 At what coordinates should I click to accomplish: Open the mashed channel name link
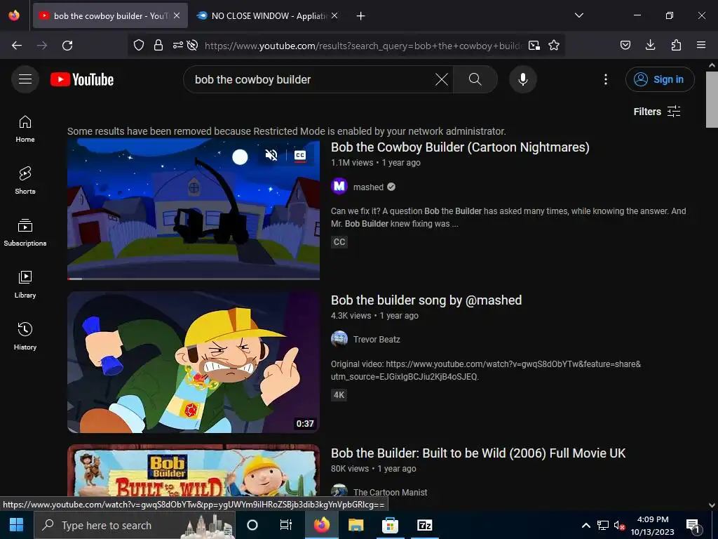pos(368,187)
